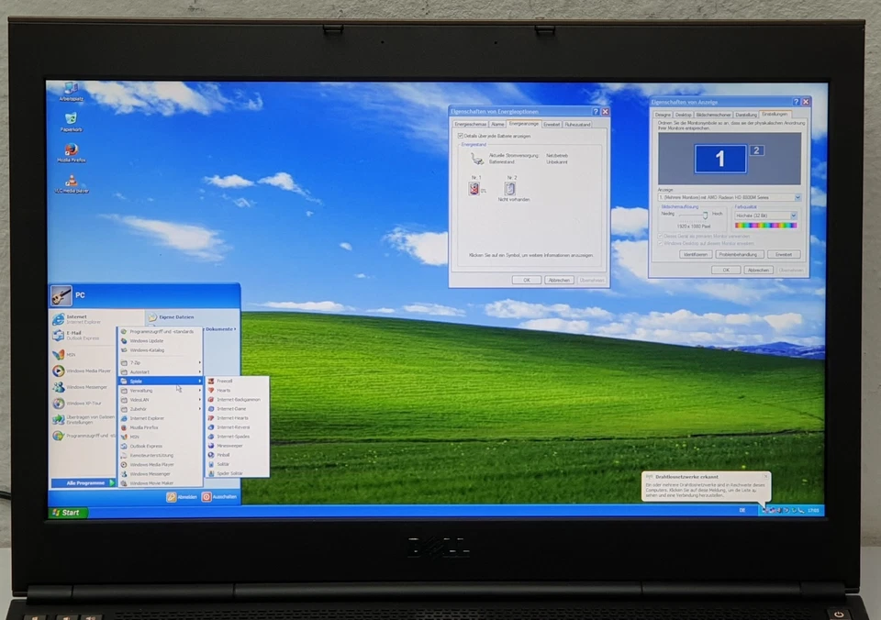The image size is (881, 620).
Task: Select the Bildschirmschoner tab
Action: click(713, 115)
